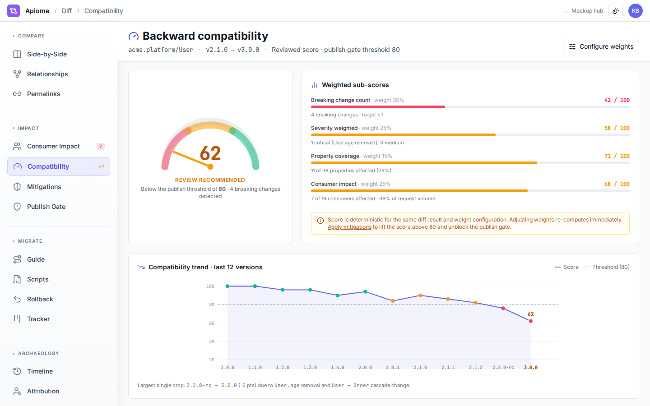This screenshot has height=406, width=650.
Task: Click the Apiome breadcrumb home
Action: click(x=37, y=11)
